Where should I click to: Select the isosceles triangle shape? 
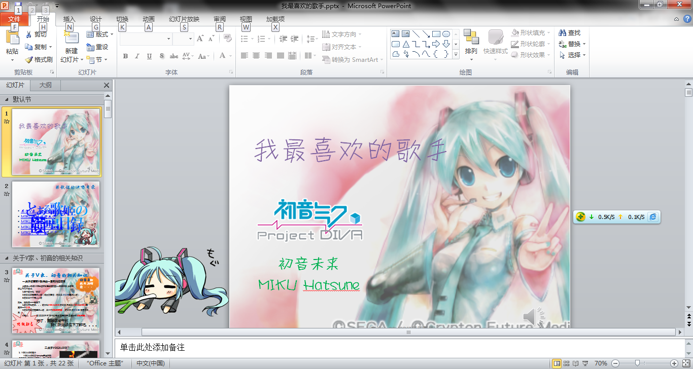coord(406,44)
